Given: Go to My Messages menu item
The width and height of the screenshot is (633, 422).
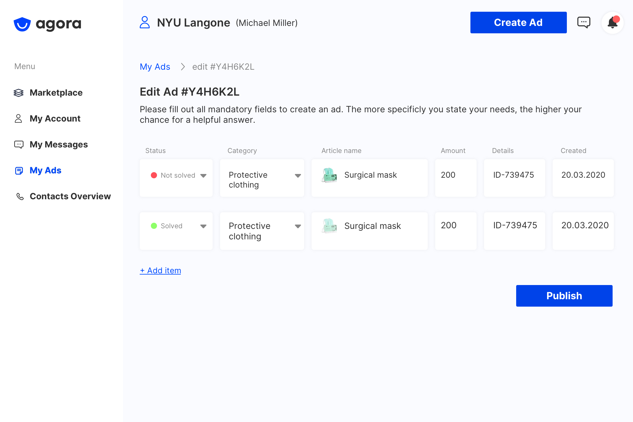Looking at the screenshot, I should tap(59, 144).
